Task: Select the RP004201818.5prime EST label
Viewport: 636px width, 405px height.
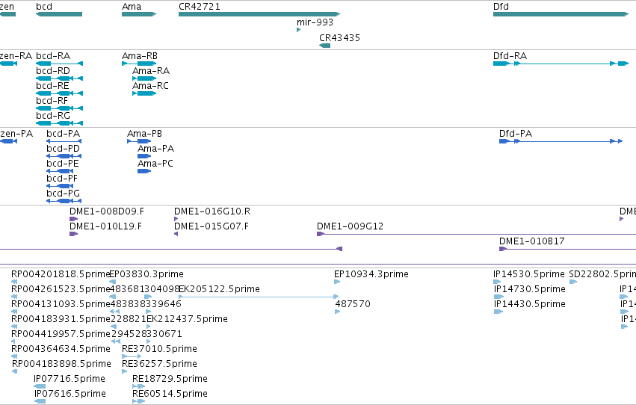Action: (x=61, y=274)
